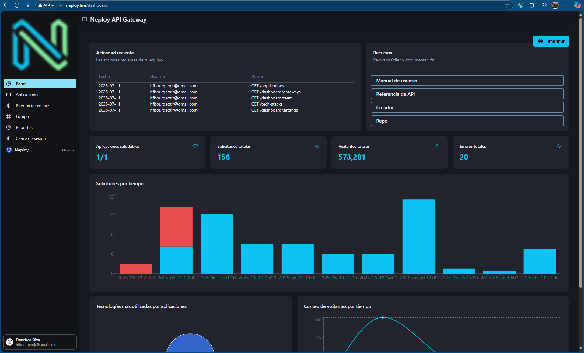This screenshot has width=584, height=353.
Task: Click the 20 total errors value
Action: 464,157
